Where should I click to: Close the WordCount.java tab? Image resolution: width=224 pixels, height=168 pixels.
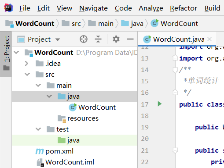[209, 39]
